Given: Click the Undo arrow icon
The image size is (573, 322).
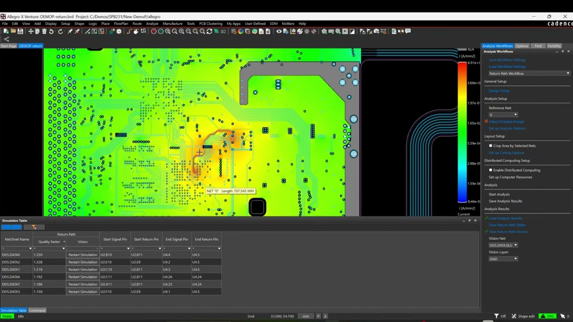Looking at the screenshot, I should click(x=51, y=31).
